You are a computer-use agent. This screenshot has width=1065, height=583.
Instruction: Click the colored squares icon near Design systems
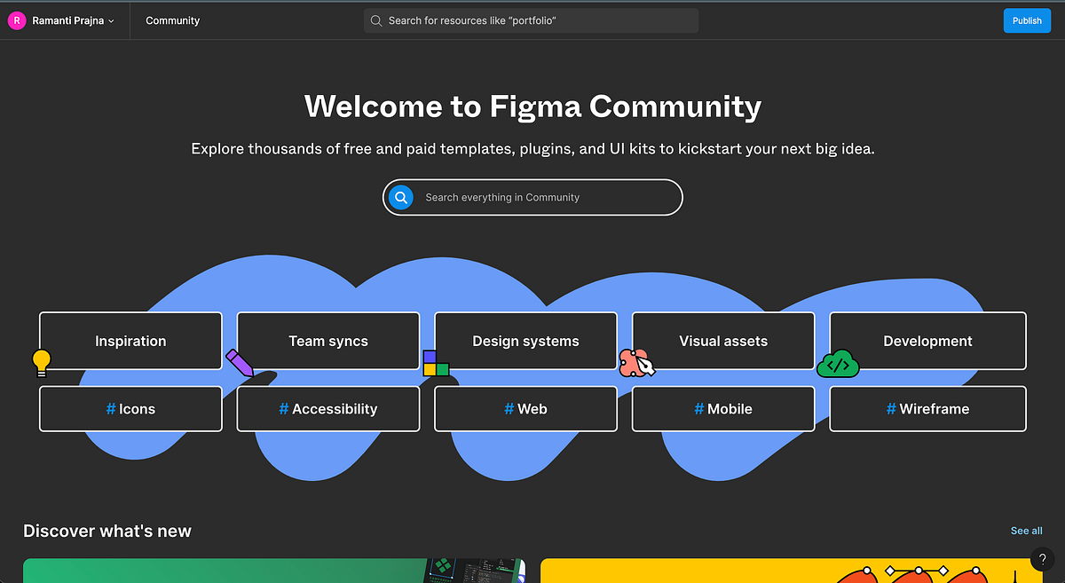pos(436,362)
